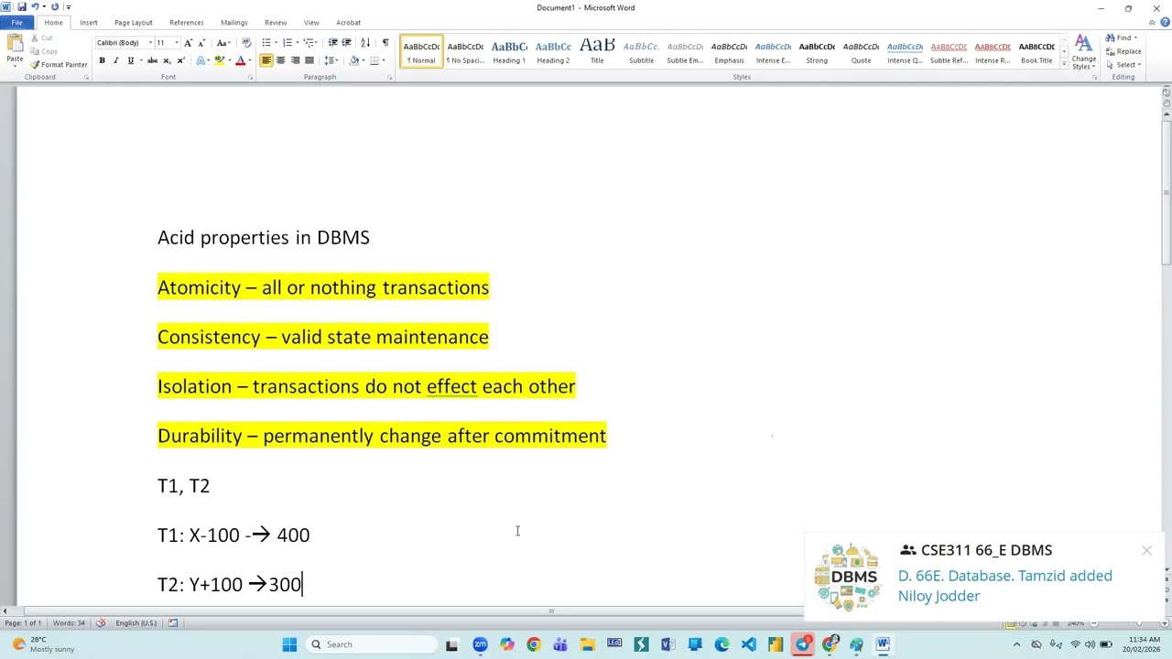Open File Explorer from the taskbar

coord(588,644)
